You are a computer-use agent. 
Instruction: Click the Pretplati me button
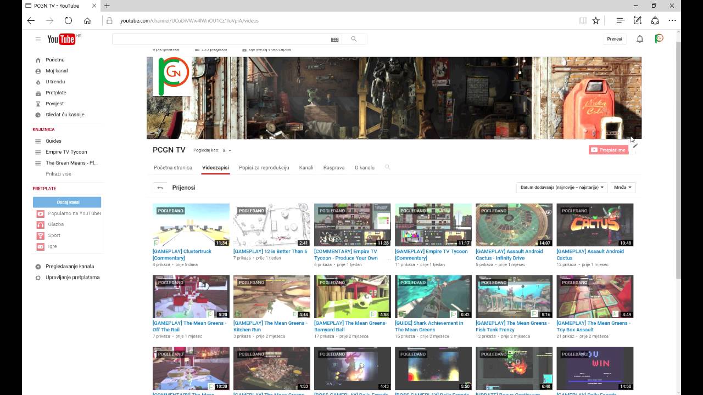(x=609, y=150)
